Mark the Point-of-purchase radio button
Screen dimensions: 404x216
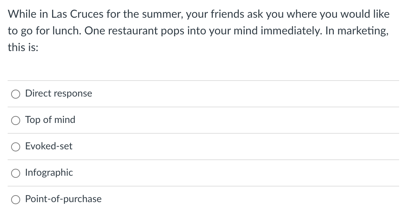16,200
